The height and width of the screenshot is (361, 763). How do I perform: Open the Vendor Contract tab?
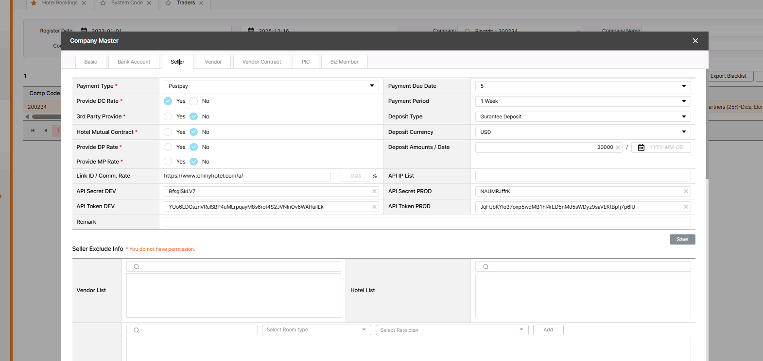coord(261,62)
